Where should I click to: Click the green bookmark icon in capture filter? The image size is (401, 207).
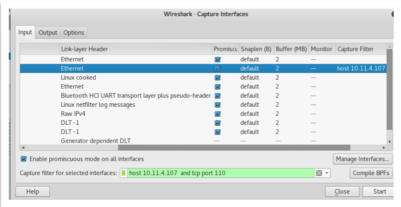pyautogui.click(x=123, y=173)
